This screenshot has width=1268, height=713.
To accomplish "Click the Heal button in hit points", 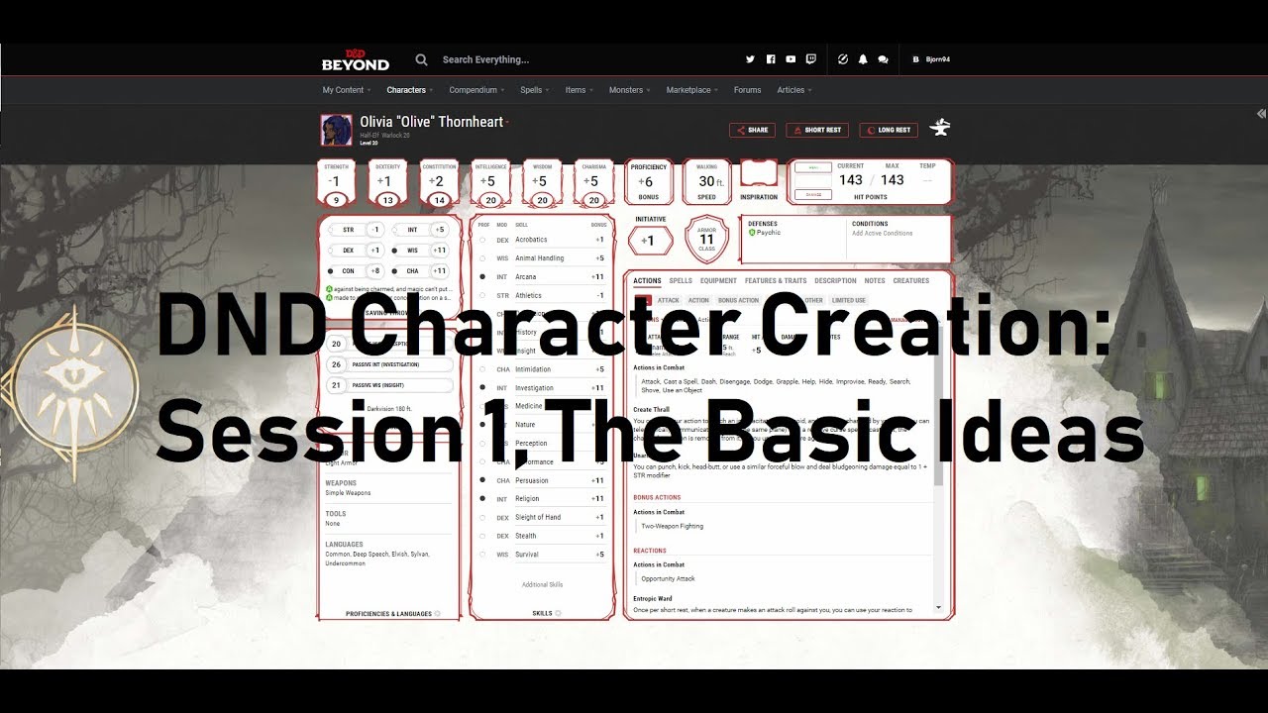I will pos(812,167).
